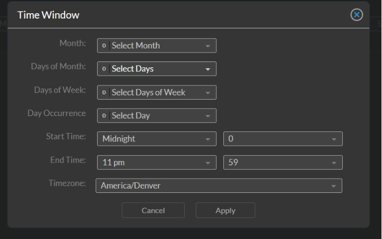Click the count badge in Select Days of Week
This screenshot has height=239, width=382.
click(x=103, y=92)
